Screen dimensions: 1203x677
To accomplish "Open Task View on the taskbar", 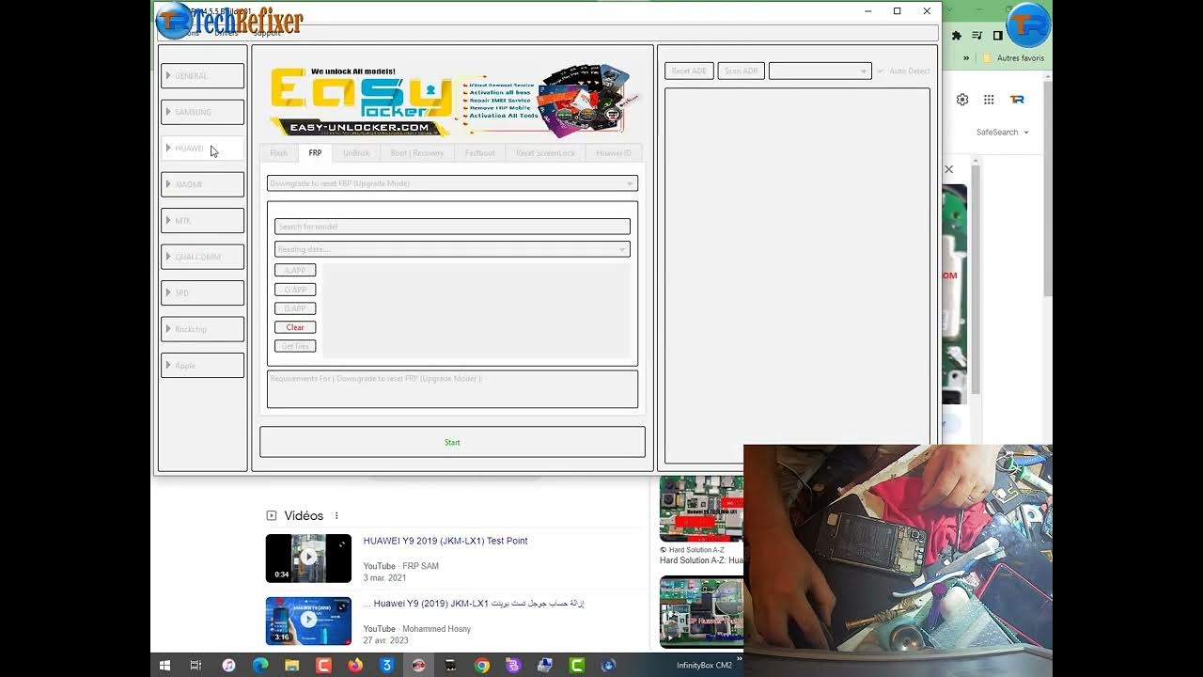I will (195, 666).
